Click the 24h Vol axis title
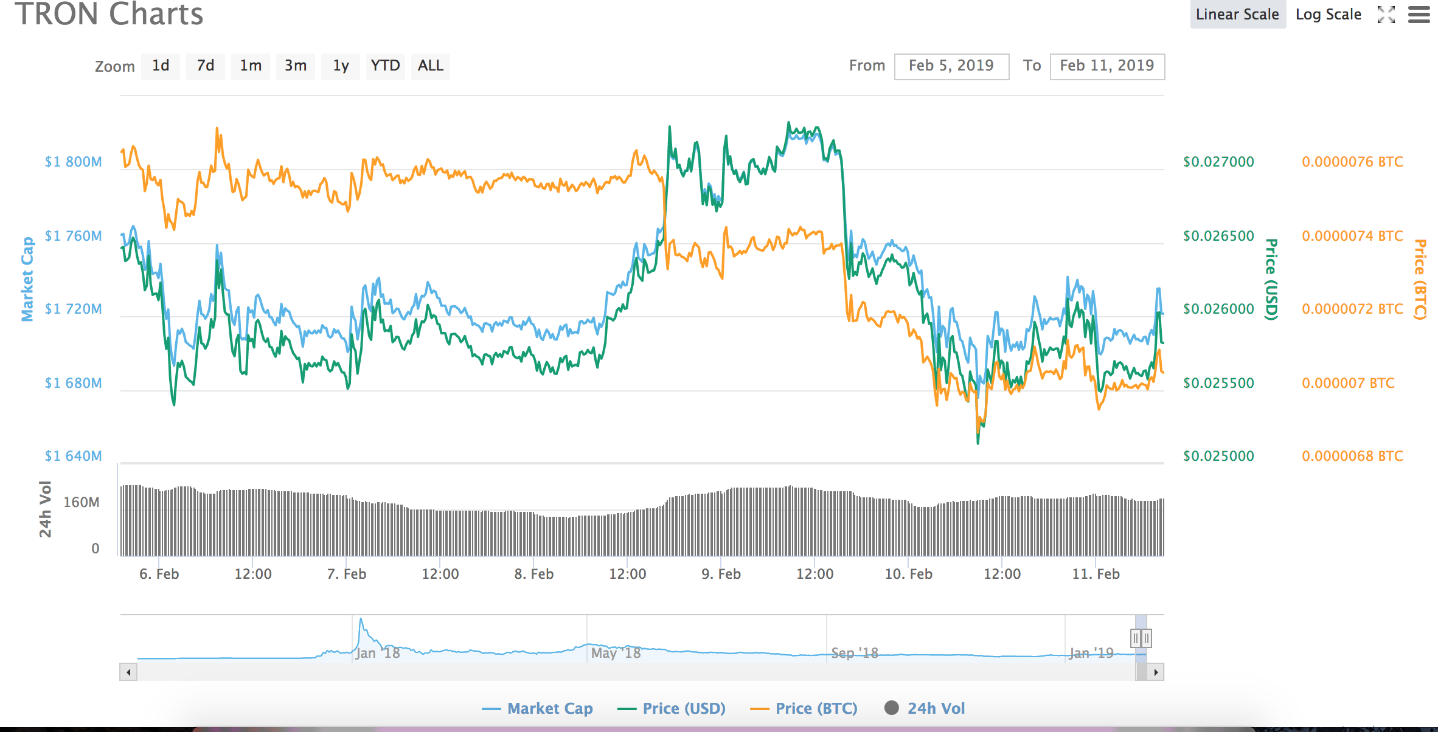The height and width of the screenshot is (732, 1438). click(46, 509)
